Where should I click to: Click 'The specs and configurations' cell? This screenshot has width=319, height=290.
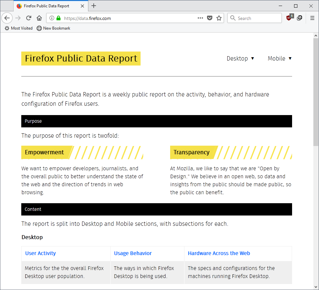(238, 272)
